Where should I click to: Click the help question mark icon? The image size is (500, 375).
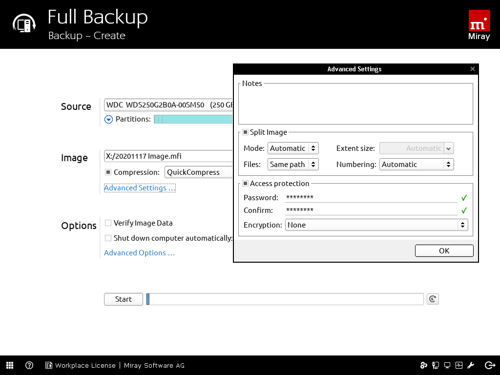coord(29,365)
